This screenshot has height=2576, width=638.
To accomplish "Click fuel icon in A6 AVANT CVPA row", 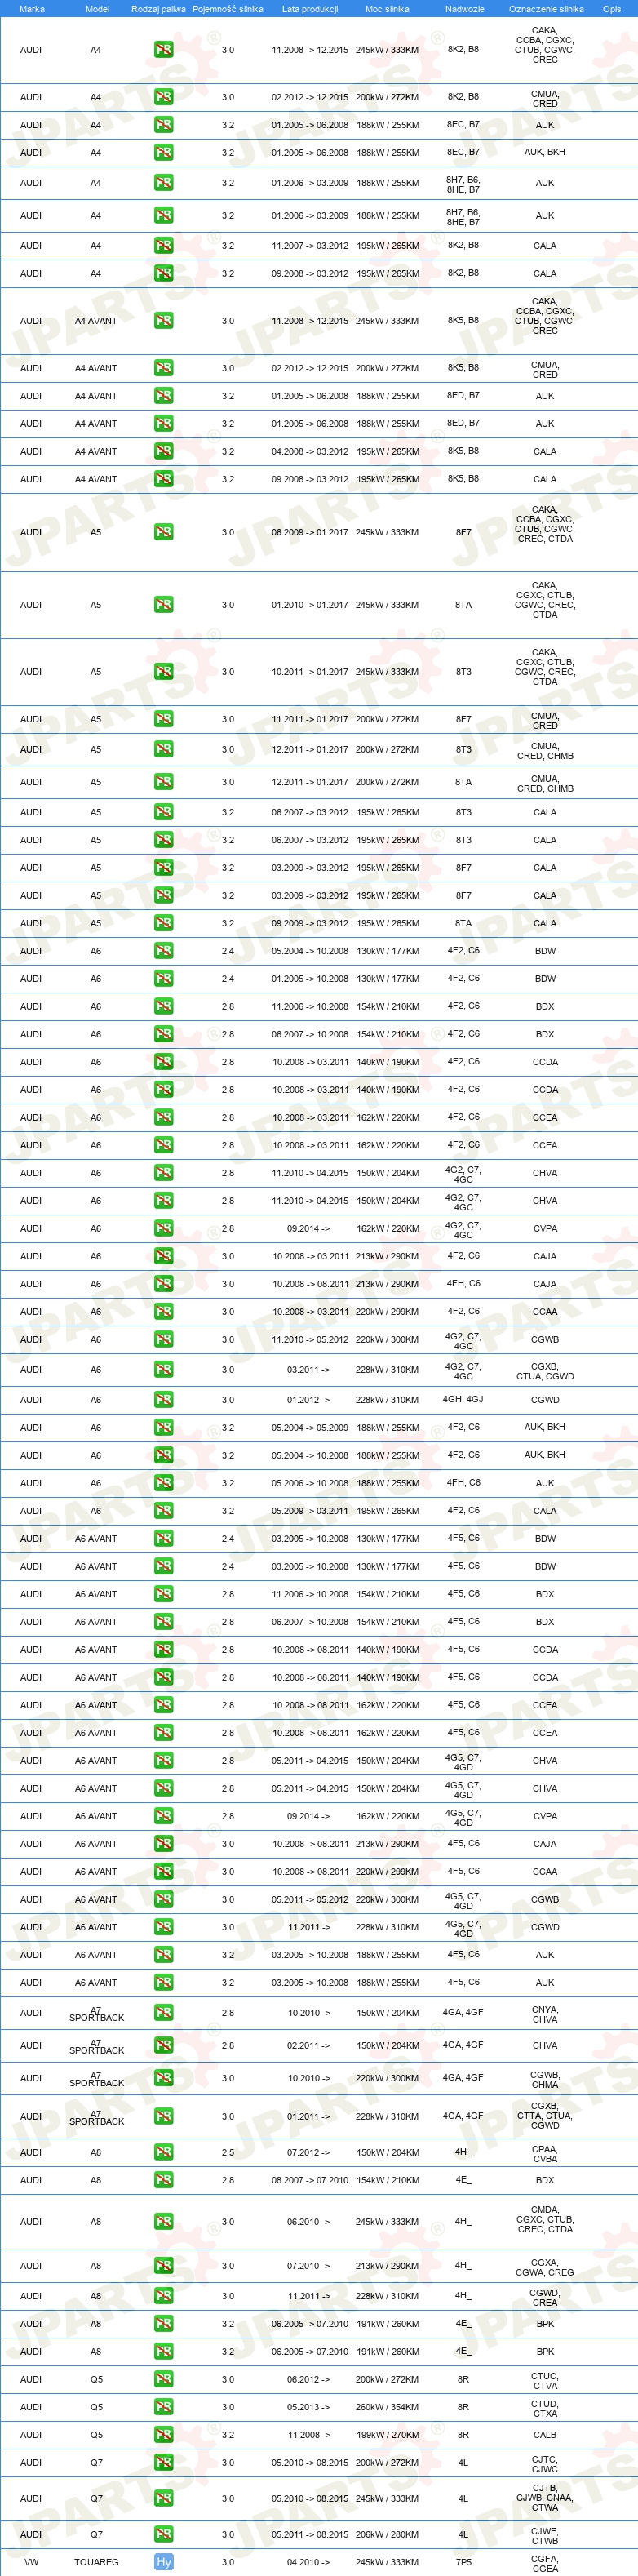I will pyautogui.click(x=163, y=1816).
